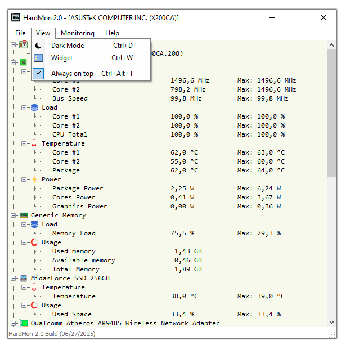Screen dimensions: 346x345
Task: Click the MidasForce SSD drive icon
Action: 24,278
